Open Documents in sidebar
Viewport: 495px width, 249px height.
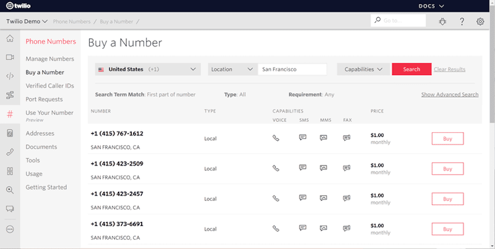click(42, 147)
